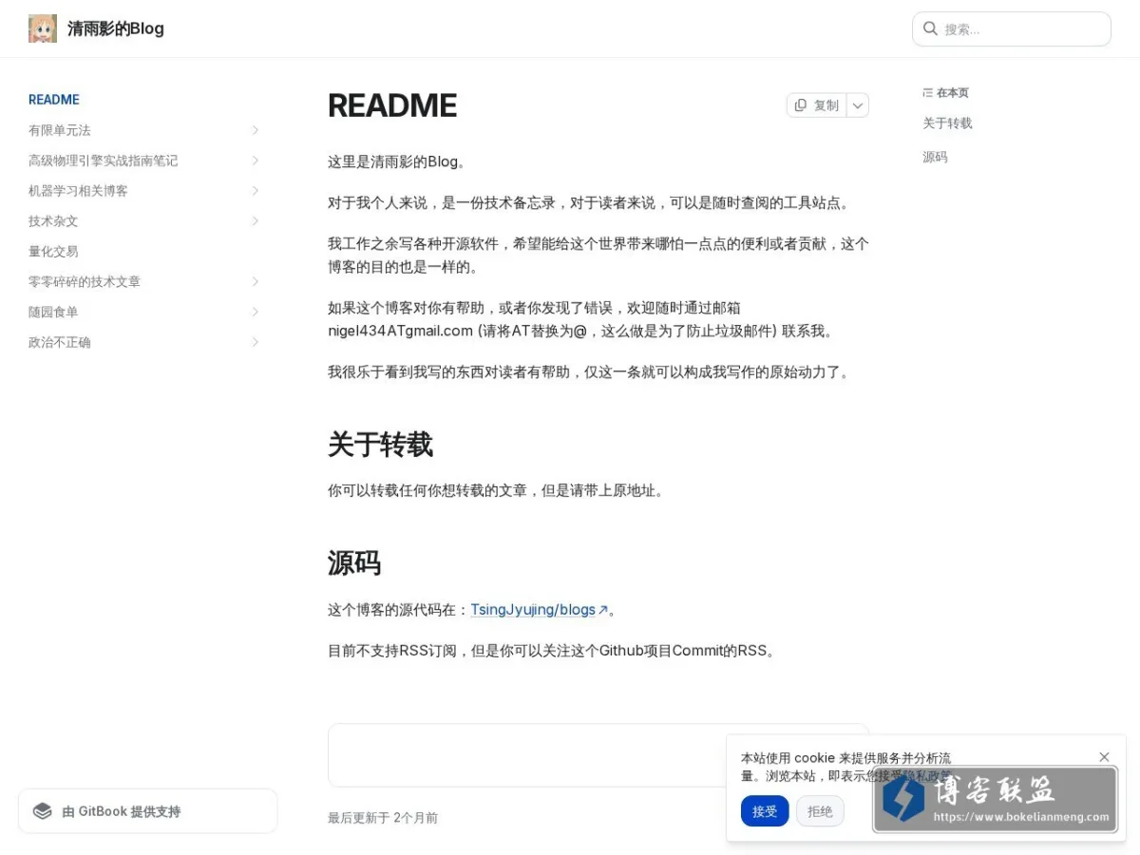The height and width of the screenshot is (855, 1140).
Task: Close the cookie notice with X
Action: 1104,757
